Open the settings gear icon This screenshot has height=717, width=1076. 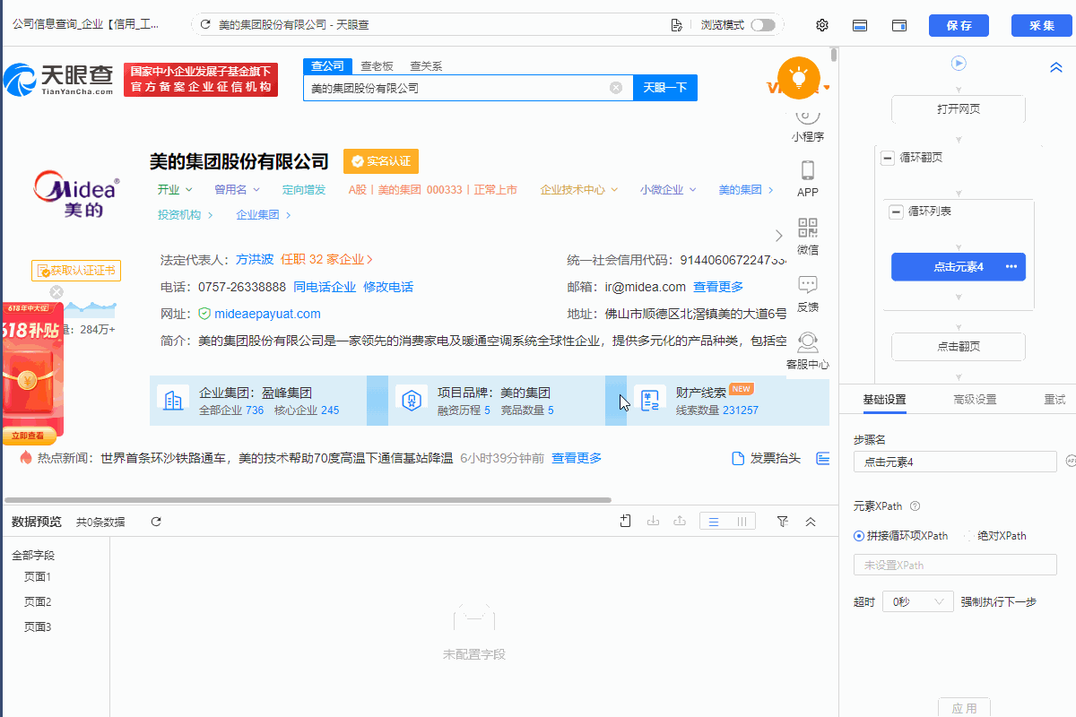click(x=821, y=25)
